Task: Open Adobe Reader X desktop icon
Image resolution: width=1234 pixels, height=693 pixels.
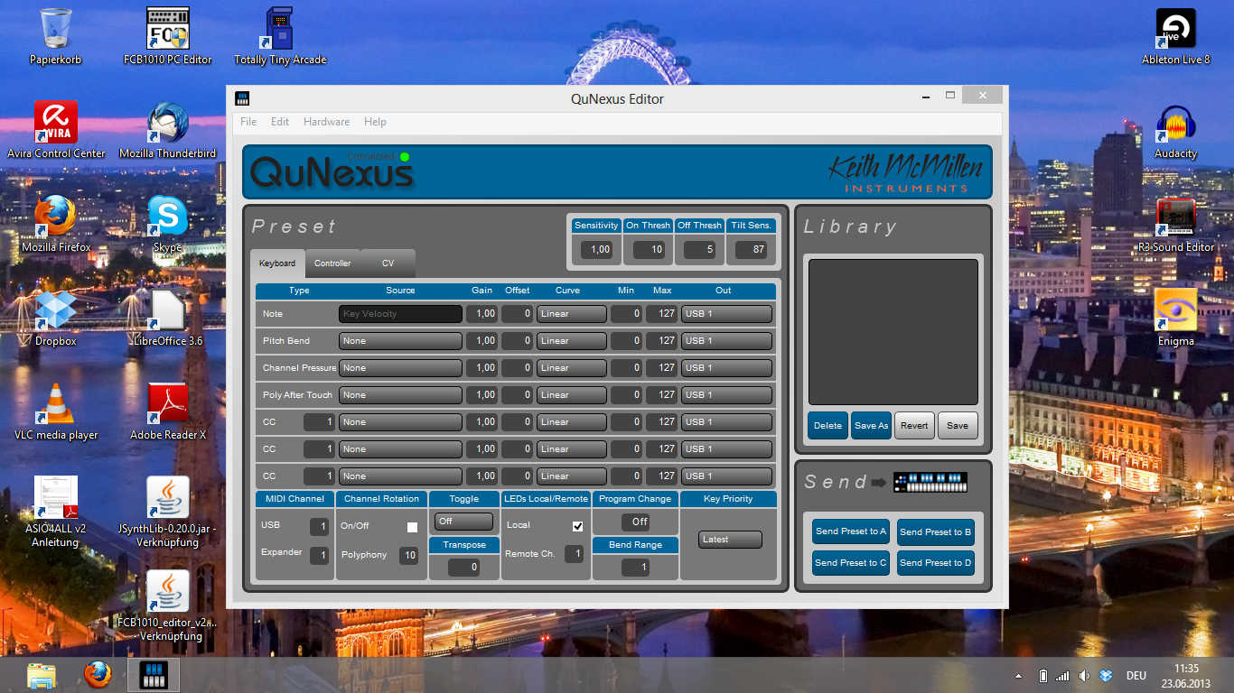Action: [x=168, y=411]
